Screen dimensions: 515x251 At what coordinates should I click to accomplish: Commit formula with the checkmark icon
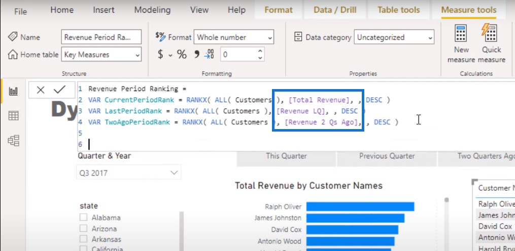tap(59, 90)
